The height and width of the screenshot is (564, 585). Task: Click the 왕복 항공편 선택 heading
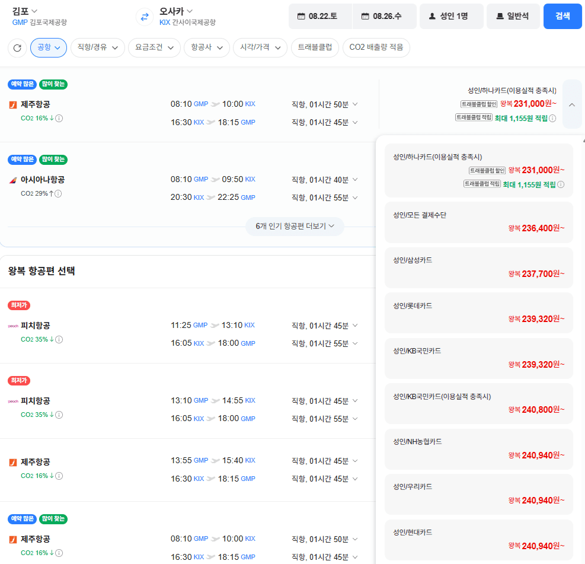click(41, 271)
